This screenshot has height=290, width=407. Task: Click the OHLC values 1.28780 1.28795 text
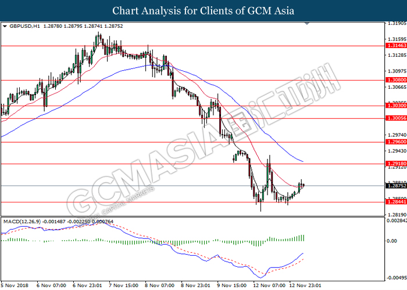[x=63, y=26]
